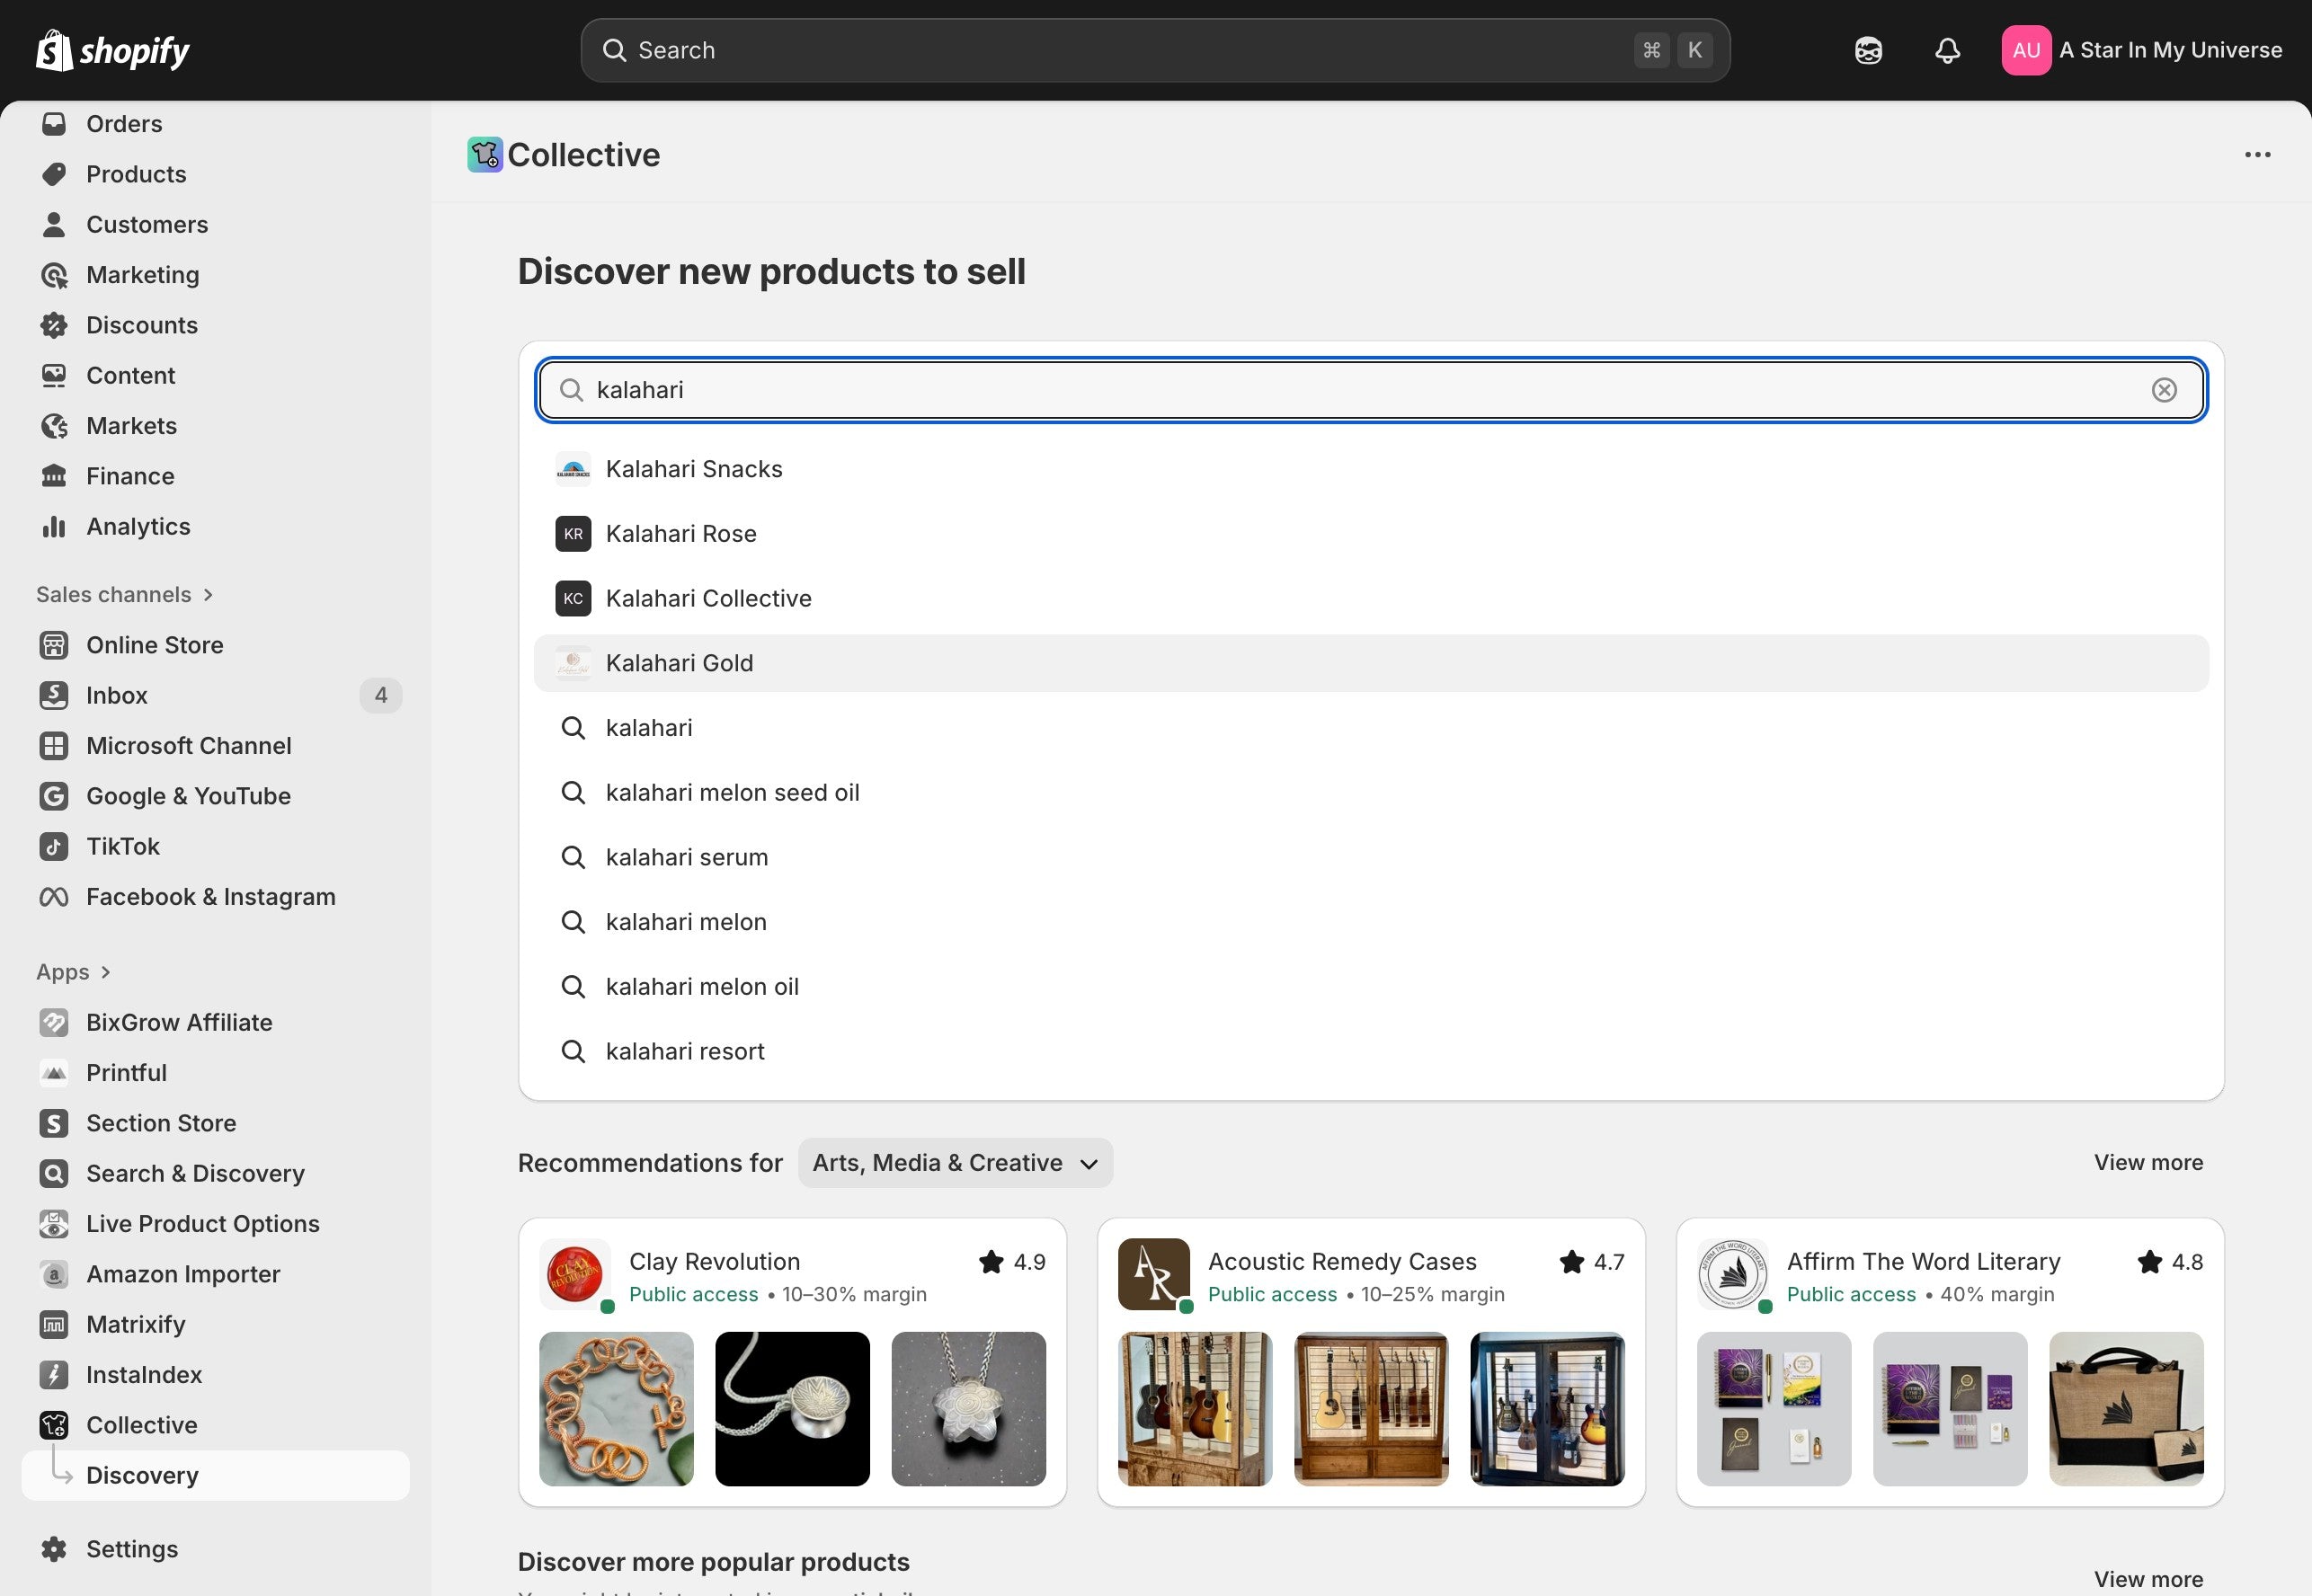Image resolution: width=2312 pixels, height=1596 pixels.
Task: Select the Kalahari Gold suggestion
Action: coord(679,663)
